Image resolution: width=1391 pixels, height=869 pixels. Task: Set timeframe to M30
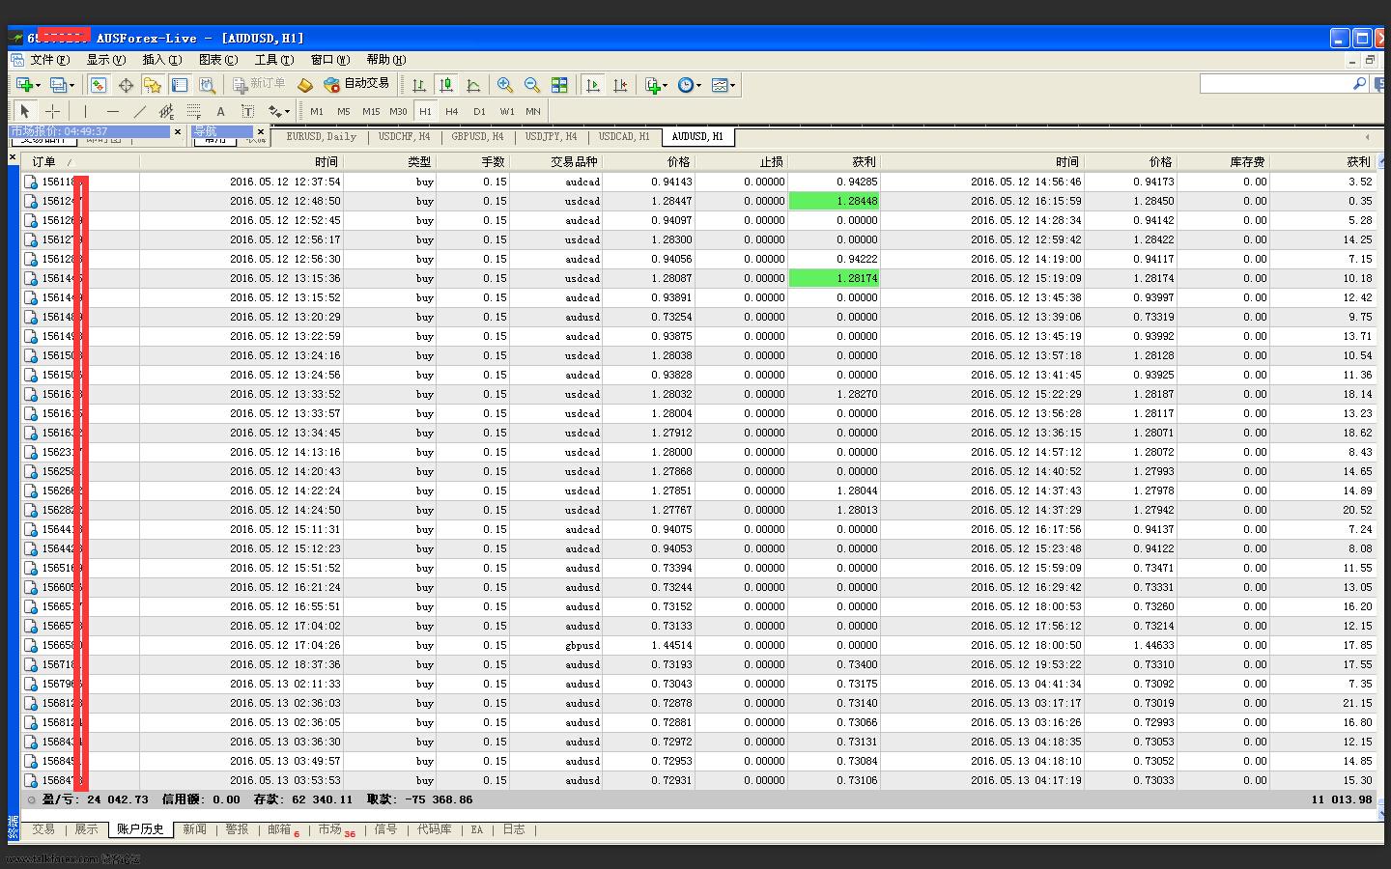(x=398, y=111)
